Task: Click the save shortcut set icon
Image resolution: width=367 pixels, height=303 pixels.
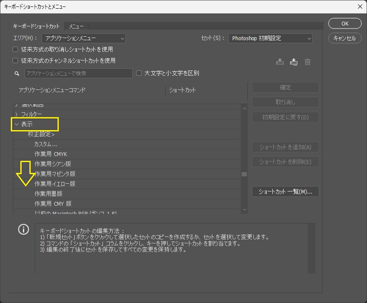Action: point(280,62)
